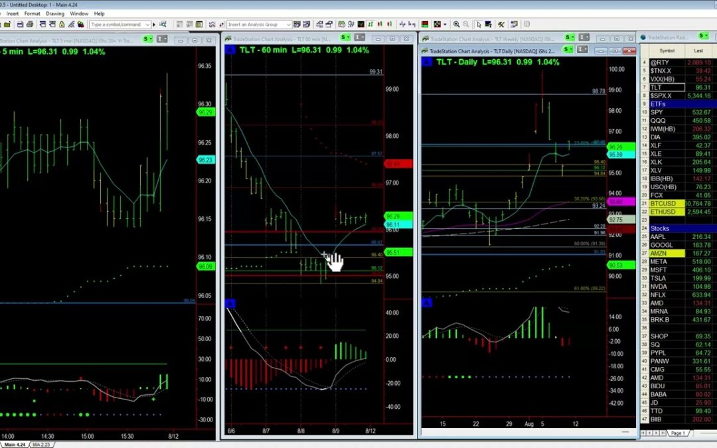Image resolution: width=717 pixels, height=448 pixels.
Task: Select the TSLA symbol in RadarScreen
Action: [658, 278]
